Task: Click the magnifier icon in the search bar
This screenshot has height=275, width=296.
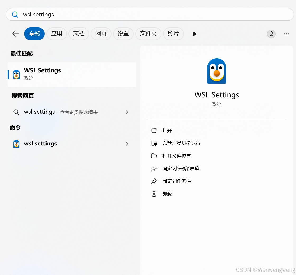Action: coord(15,15)
